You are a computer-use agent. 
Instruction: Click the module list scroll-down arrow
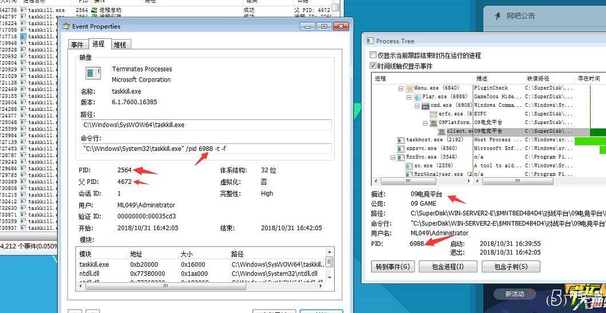330,278
